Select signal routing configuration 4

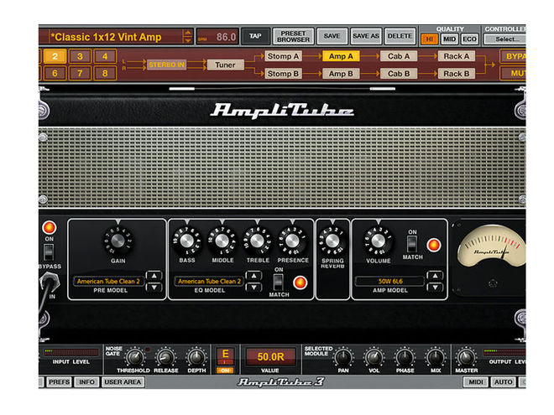pyautogui.click(x=105, y=56)
